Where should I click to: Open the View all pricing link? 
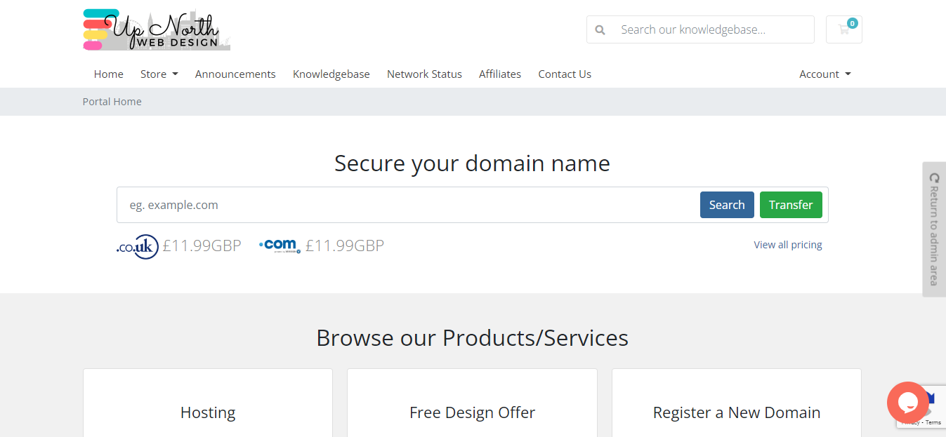click(x=788, y=245)
